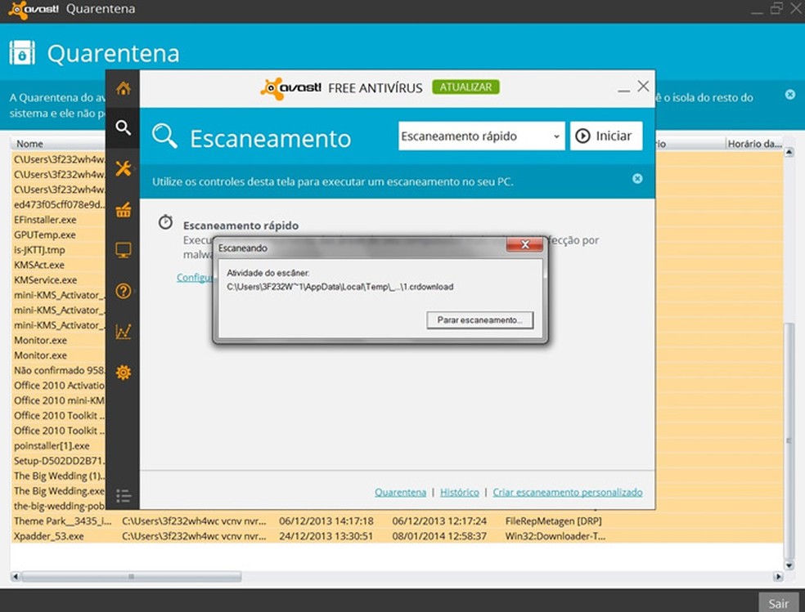Click the horizontal scrollbar thumb in Quarentena list
Image resolution: width=805 pixels, height=612 pixels.
tap(132, 577)
